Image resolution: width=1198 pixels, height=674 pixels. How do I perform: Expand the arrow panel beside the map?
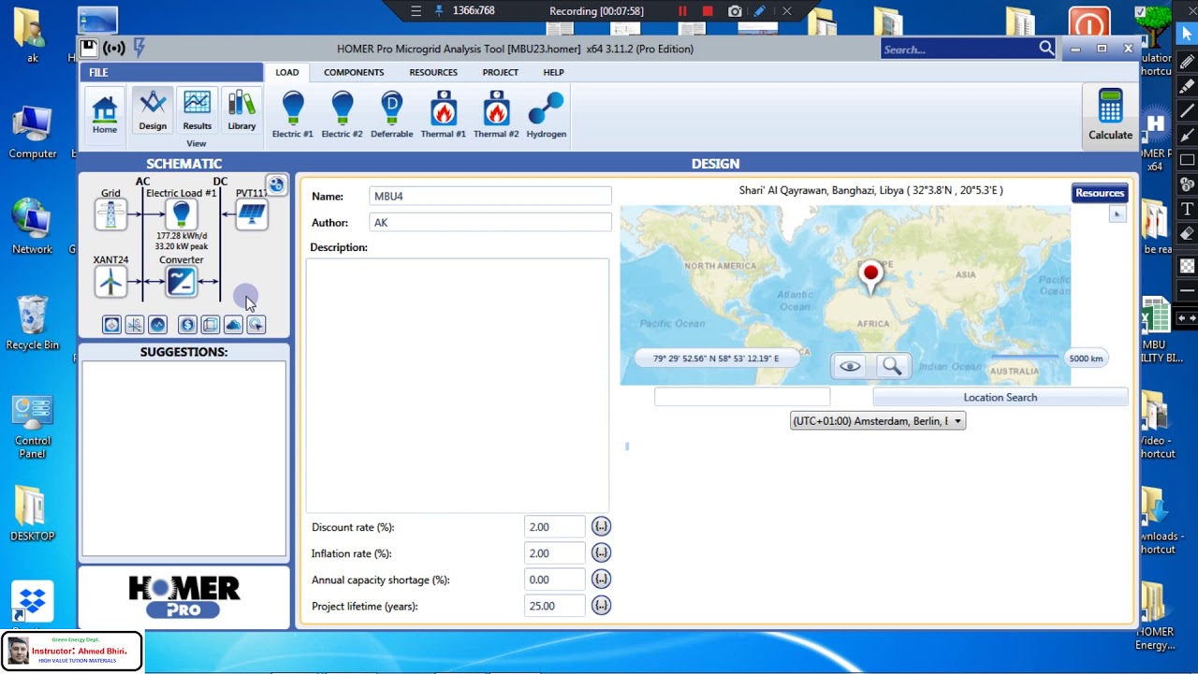[x=1117, y=214]
